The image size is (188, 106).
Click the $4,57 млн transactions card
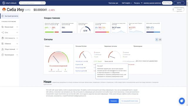[x=119, y=27]
